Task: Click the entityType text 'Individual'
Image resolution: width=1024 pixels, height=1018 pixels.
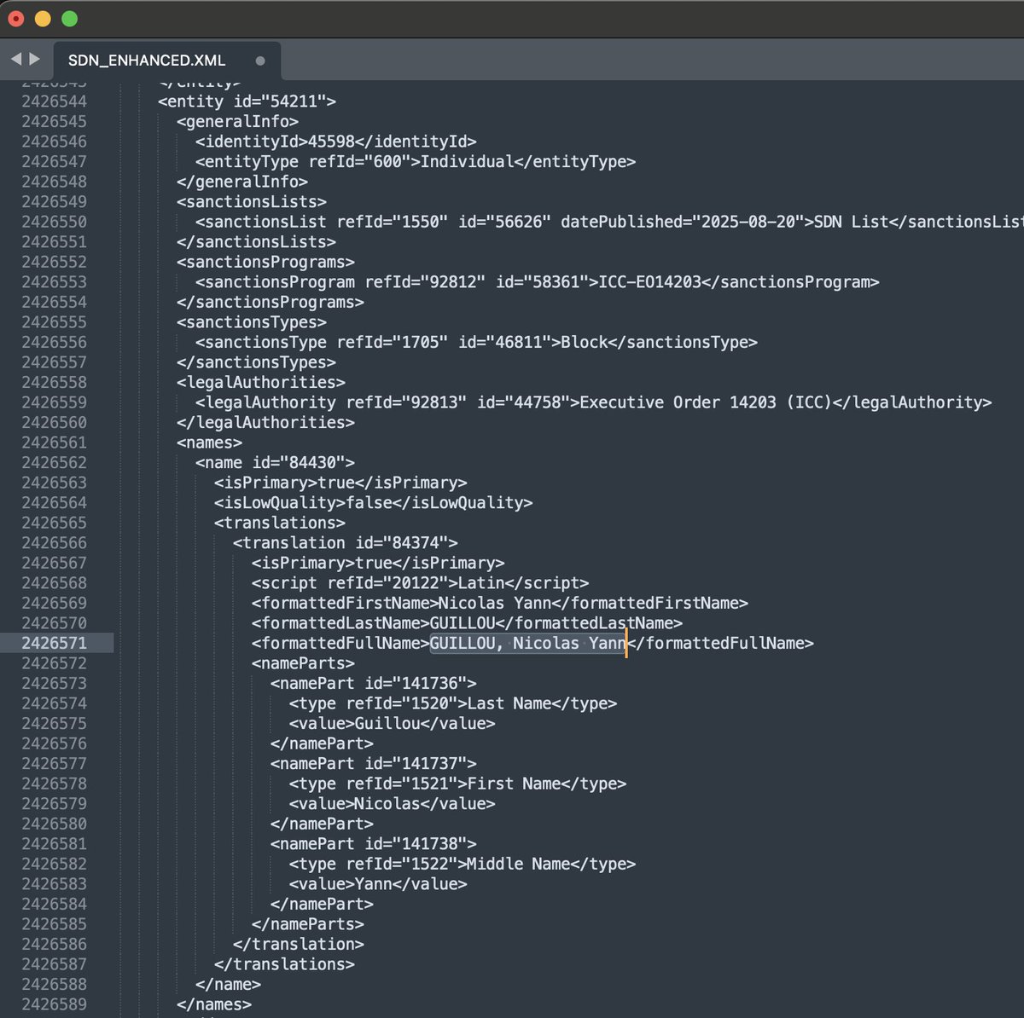Action: (468, 161)
